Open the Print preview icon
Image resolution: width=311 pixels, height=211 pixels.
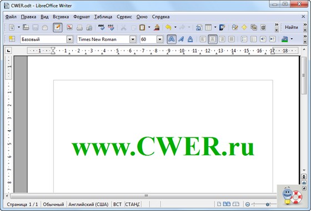[89, 27]
